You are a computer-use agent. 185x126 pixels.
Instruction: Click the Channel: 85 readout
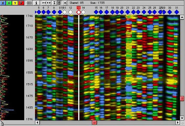click(x=77, y=3)
